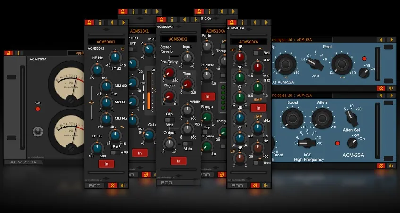Click the ACM500X1 preset name display
The width and height of the screenshot is (400, 213).
pyautogui.click(x=106, y=42)
